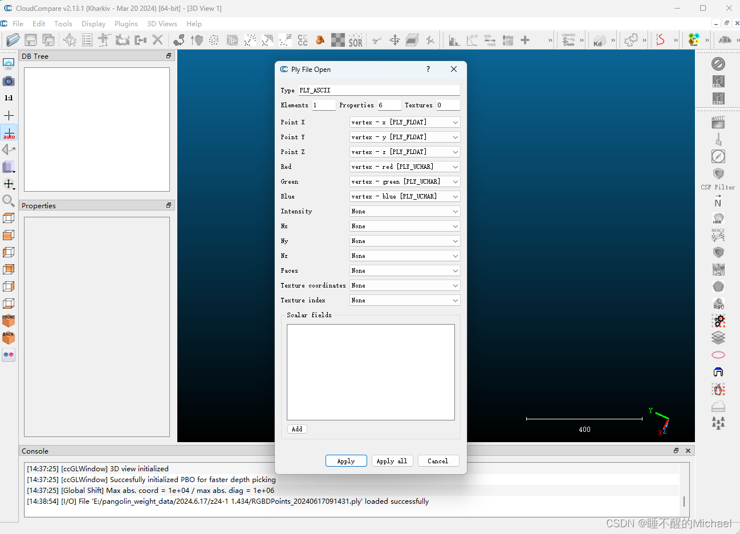The image size is (740, 534).
Task: Click the dialog help question mark
Action: click(x=428, y=69)
